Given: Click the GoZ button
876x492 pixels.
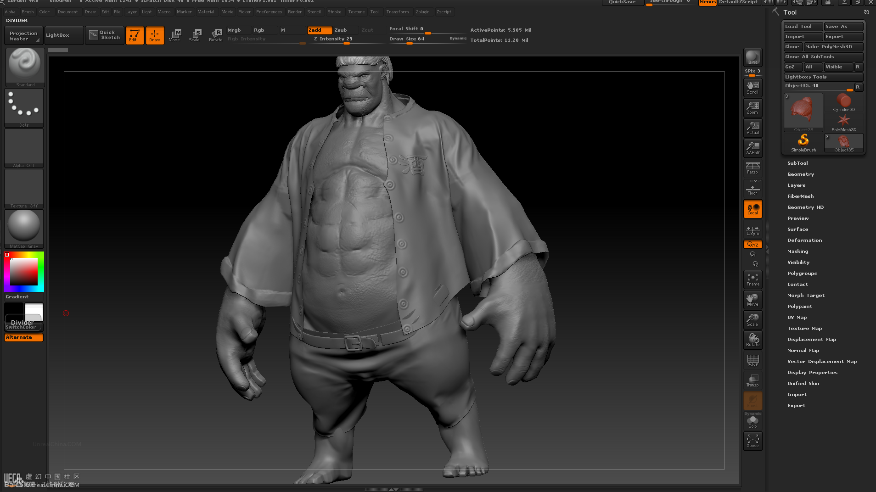Looking at the screenshot, I should pyautogui.click(x=792, y=67).
